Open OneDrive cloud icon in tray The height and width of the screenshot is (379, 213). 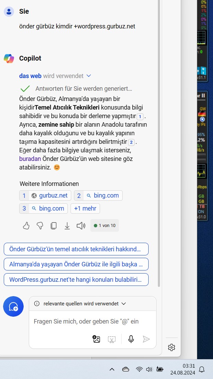(126, 369)
